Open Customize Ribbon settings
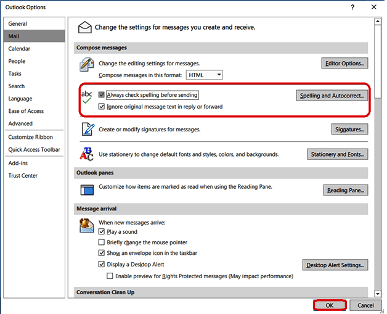This screenshot has width=387, height=314. [x=35, y=137]
